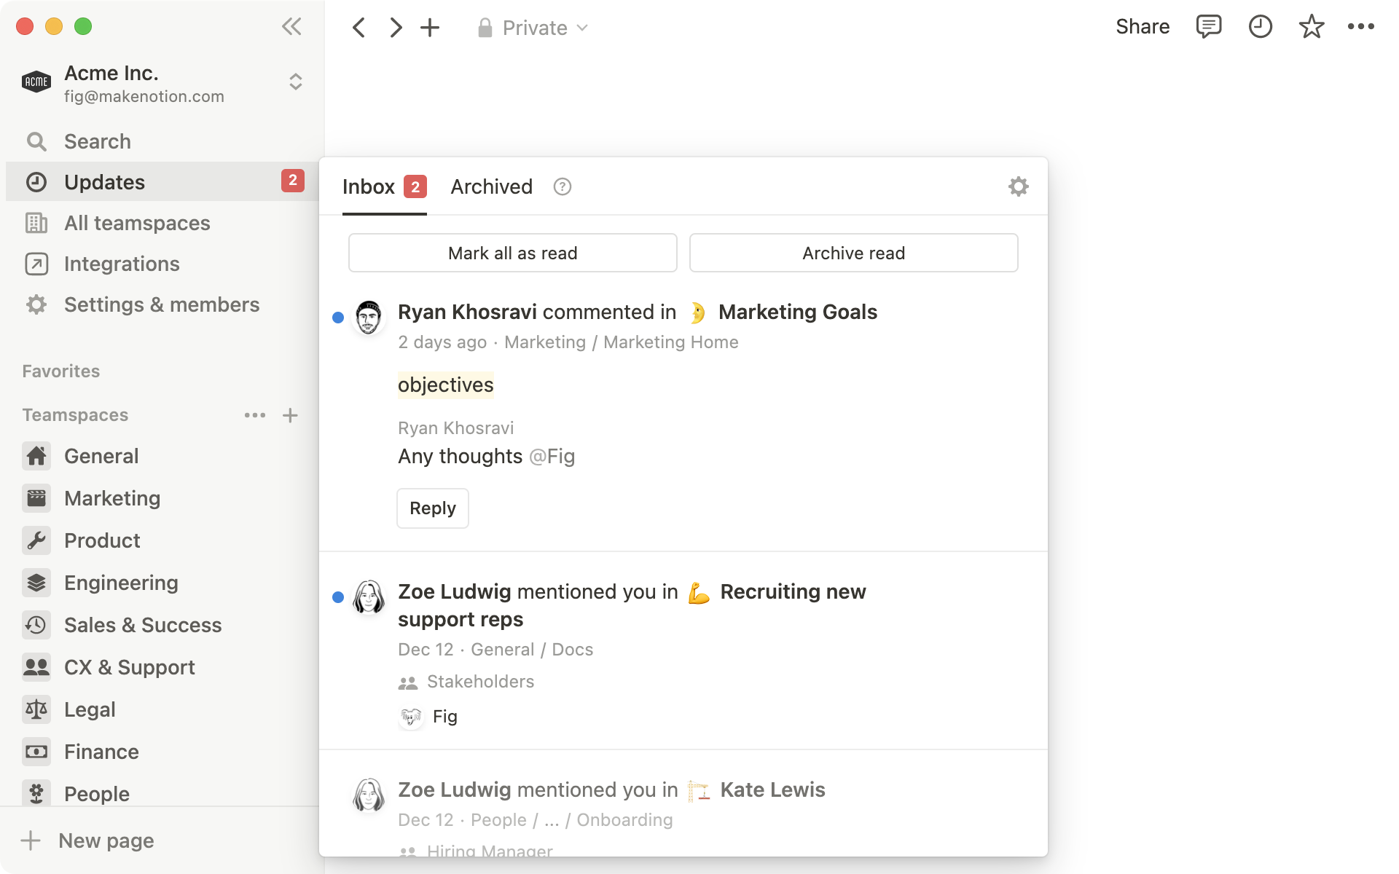This screenshot has width=1399, height=874.
Task: Click the page history clock icon
Action: tap(1260, 27)
